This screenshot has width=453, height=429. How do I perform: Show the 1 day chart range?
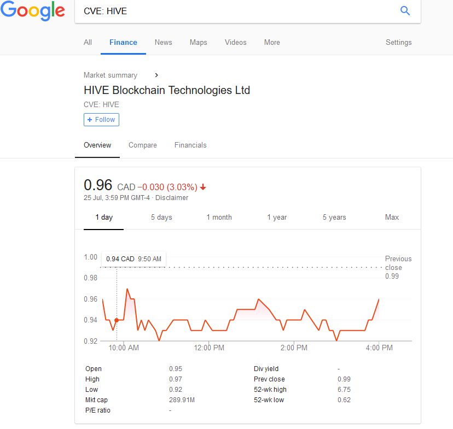click(x=104, y=218)
